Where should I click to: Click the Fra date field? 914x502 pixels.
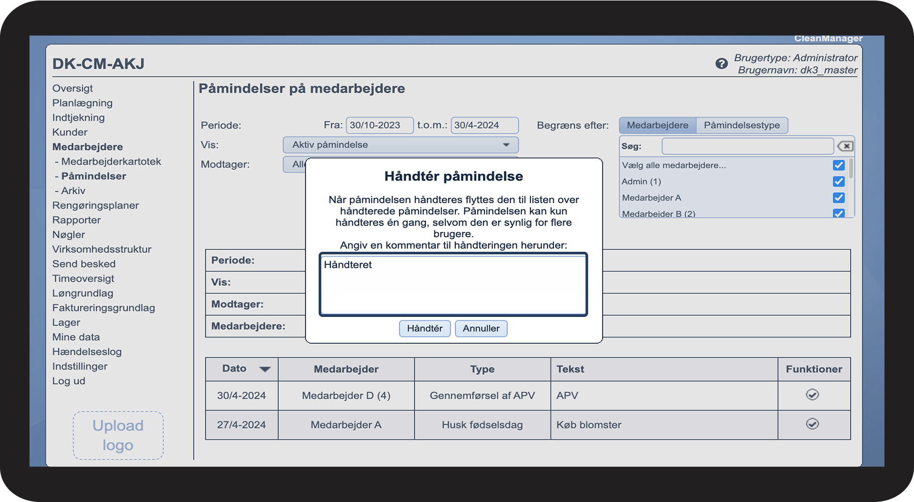[x=379, y=125]
